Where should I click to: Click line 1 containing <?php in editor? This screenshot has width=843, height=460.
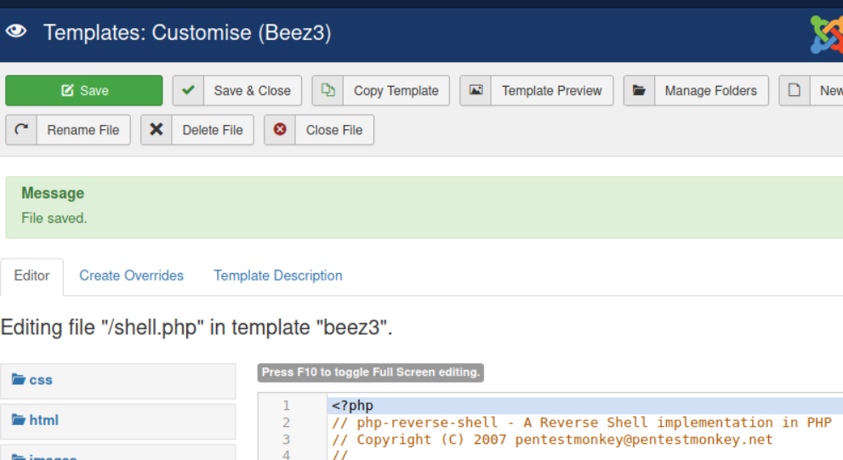585,406
